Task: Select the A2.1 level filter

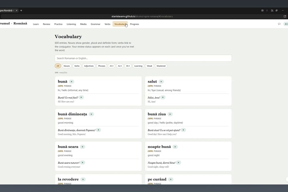Action: pyautogui.click(x=120, y=66)
